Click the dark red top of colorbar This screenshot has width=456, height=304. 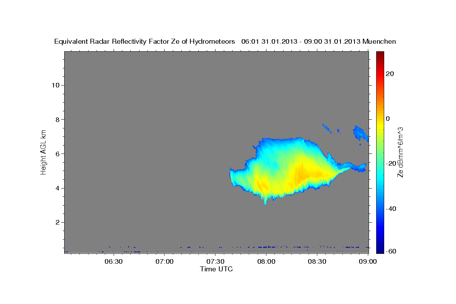click(380, 54)
